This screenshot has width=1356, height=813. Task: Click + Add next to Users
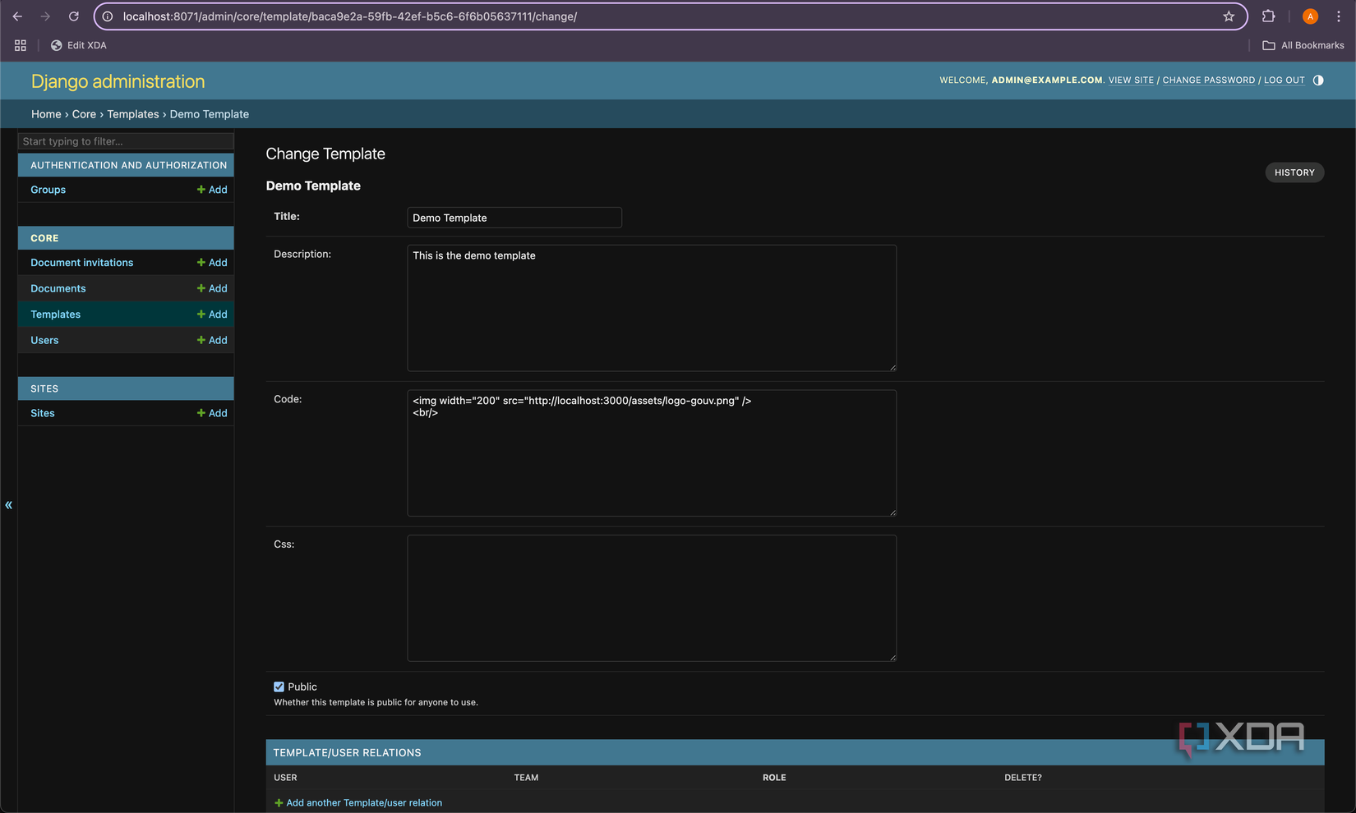(212, 340)
